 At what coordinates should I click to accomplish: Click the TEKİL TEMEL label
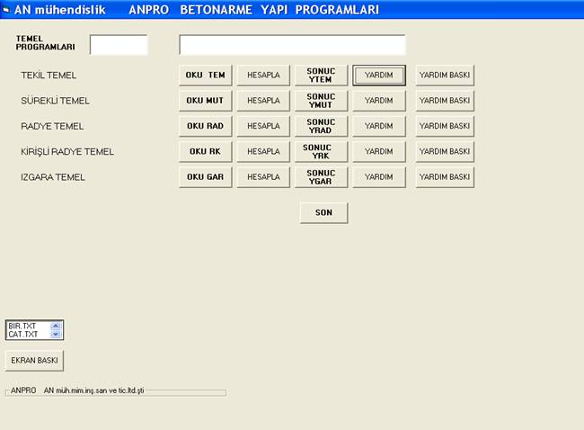(x=49, y=76)
